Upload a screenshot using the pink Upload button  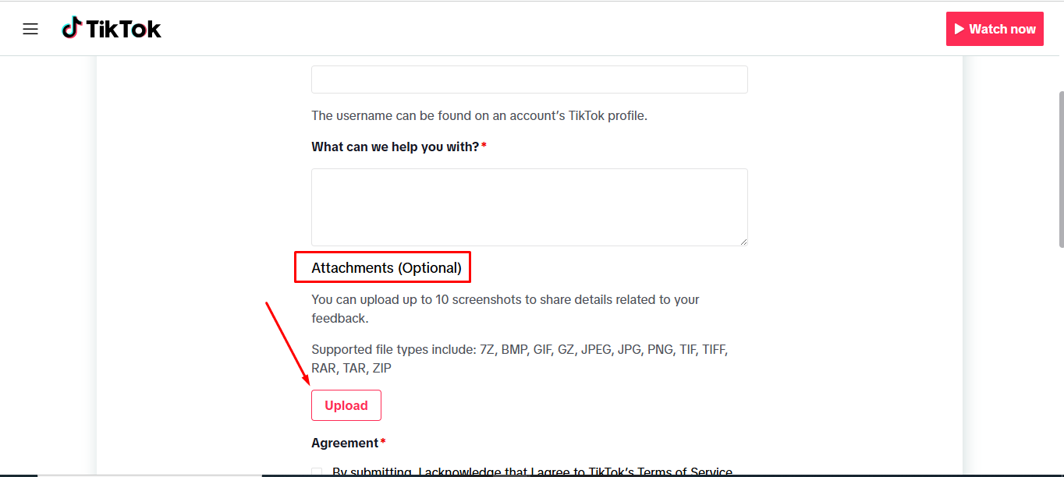(x=346, y=405)
